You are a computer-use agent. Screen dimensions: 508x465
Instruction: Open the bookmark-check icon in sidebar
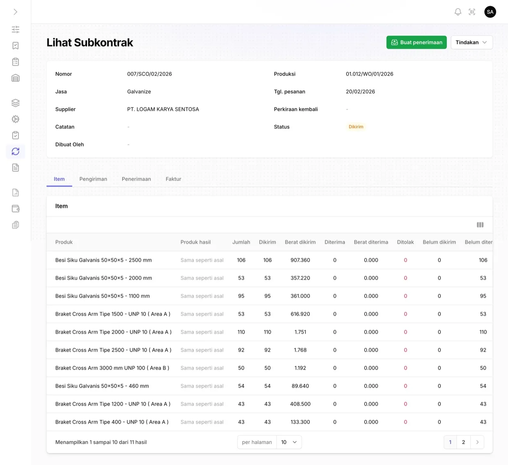(x=16, y=46)
